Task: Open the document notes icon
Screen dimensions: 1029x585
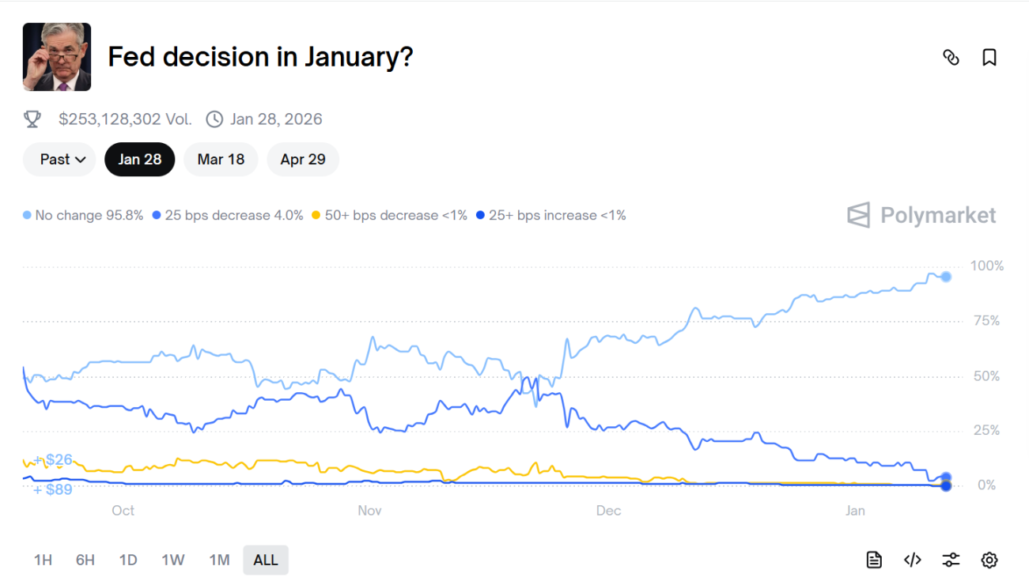Action: point(874,560)
